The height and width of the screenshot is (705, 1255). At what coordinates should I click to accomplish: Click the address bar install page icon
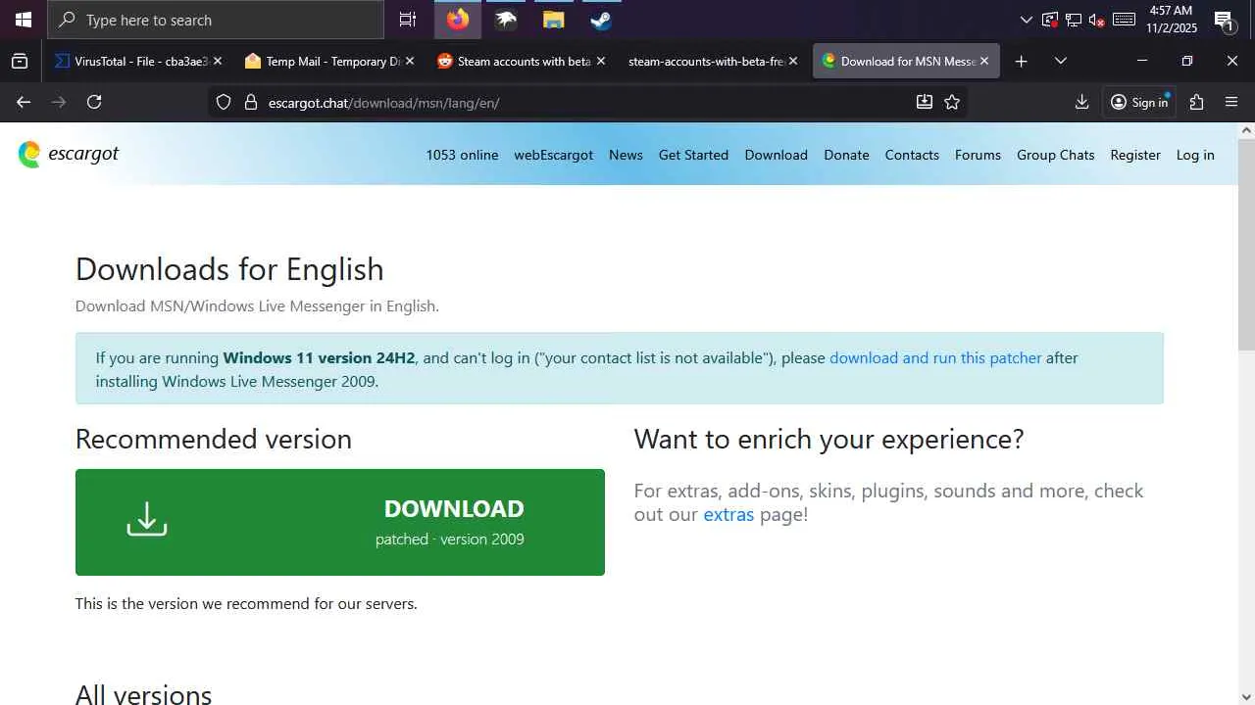click(924, 102)
